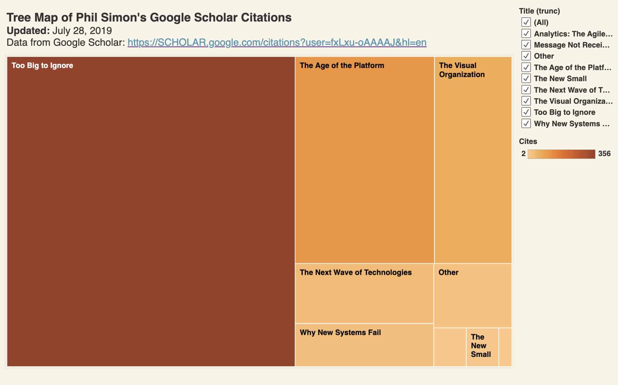Uncheck The Visual Organization filter checkbox
This screenshot has height=385, width=618.
[x=526, y=101]
